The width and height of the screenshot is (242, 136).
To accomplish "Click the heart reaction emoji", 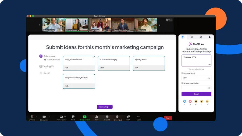I will click(x=190, y=101).
